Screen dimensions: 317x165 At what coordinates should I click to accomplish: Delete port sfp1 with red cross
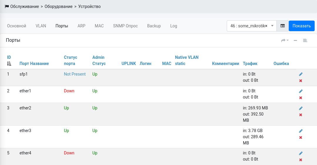(x=301, y=81)
